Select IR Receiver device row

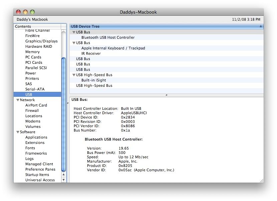167,53
